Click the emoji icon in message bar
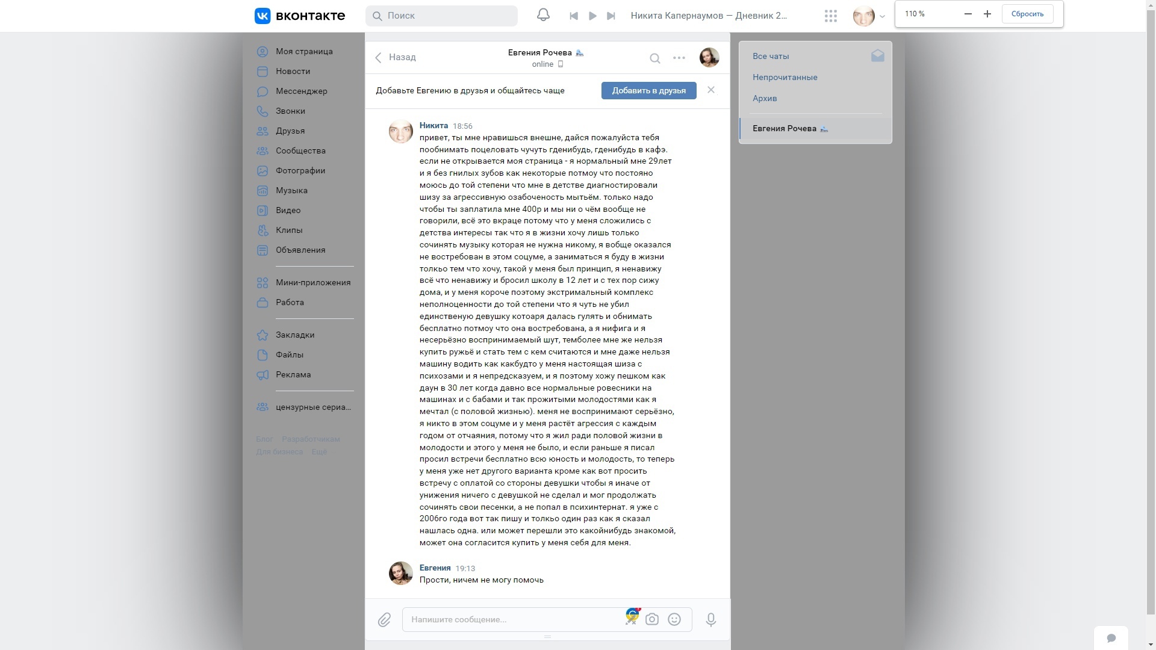The height and width of the screenshot is (650, 1156). 674,619
